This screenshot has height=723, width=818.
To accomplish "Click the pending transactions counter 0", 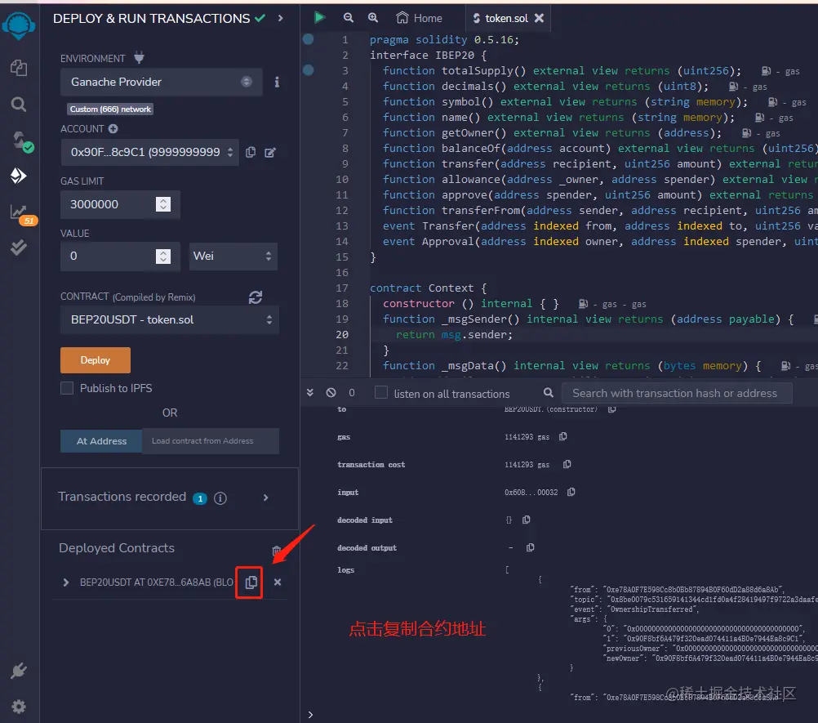I will click(352, 393).
